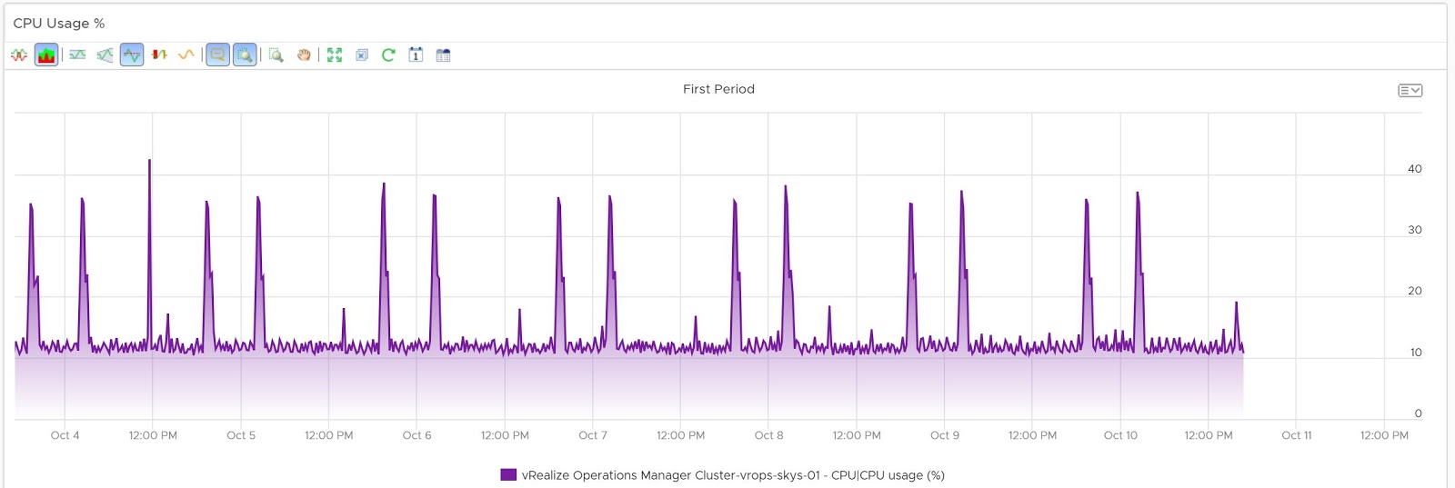
Task: Toggle zoom all charts button
Action: click(x=245, y=55)
